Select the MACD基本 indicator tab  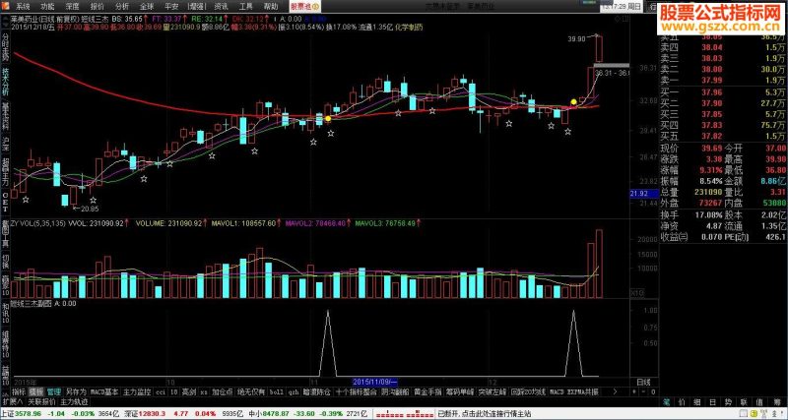(104, 391)
